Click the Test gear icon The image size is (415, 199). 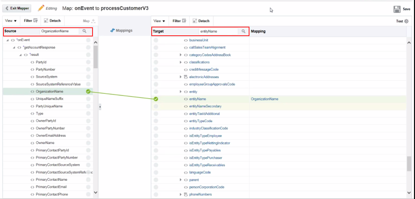407,21
